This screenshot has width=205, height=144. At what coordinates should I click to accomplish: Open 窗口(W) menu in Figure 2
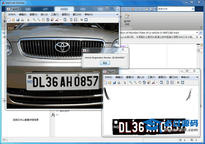(x=173, y=77)
